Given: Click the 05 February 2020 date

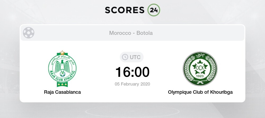Looking at the screenshot, I should pos(132,84).
